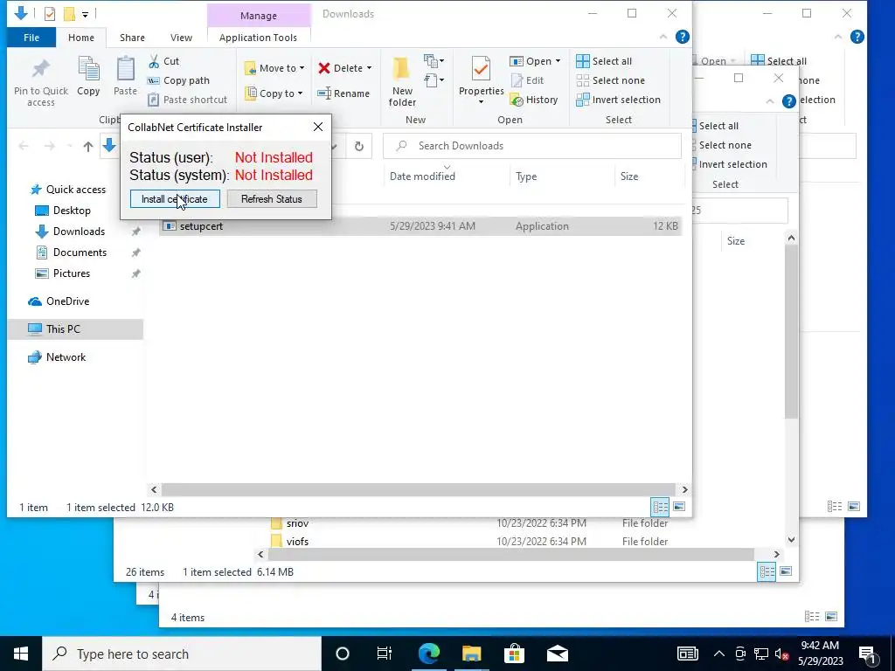Click the vertical scrollbar of back window
895x671 pixels.
pos(791,334)
